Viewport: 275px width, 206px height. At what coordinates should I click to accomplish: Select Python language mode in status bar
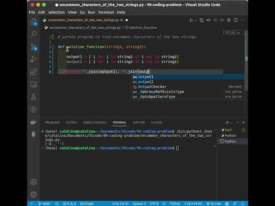(175, 204)
